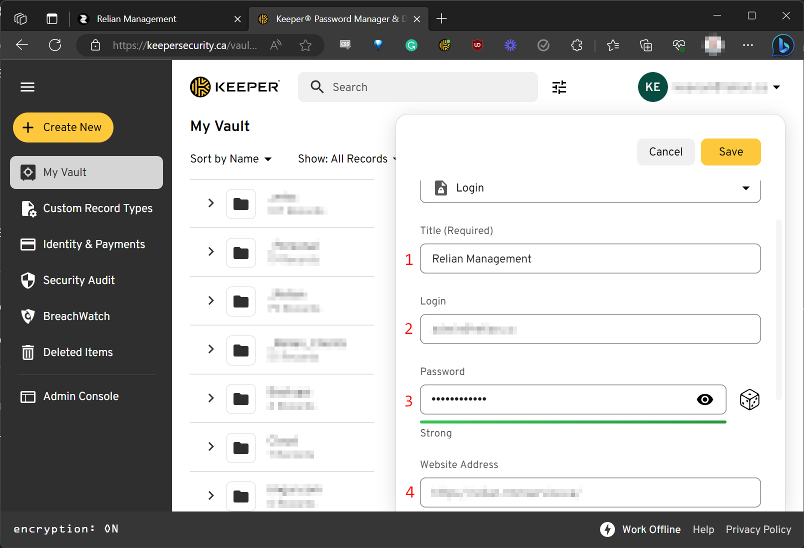Toggle password visibility eye icon
This screenshot has height=548, width=804.
coord(705,399)
